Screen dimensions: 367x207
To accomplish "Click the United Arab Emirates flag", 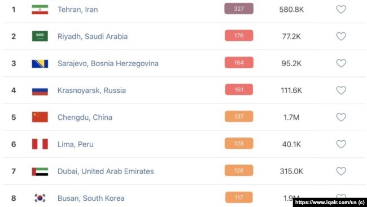I will pos(40,171).
